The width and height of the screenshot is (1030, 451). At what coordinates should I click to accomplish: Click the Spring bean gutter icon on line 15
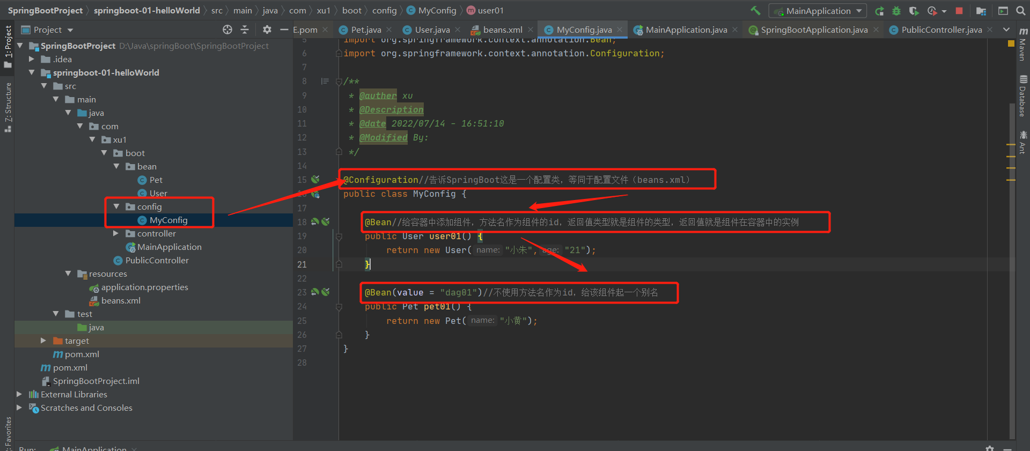click(315, 180)
